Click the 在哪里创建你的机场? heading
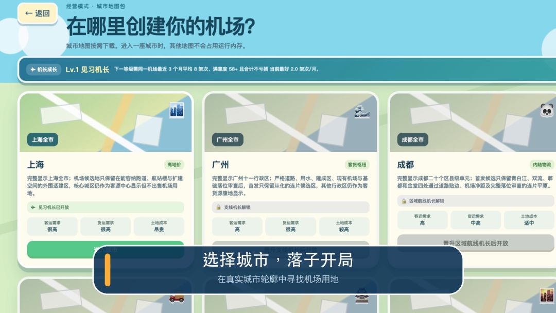Screen dimensions: 556x313 pyautogui.click(x=161, y=26)
